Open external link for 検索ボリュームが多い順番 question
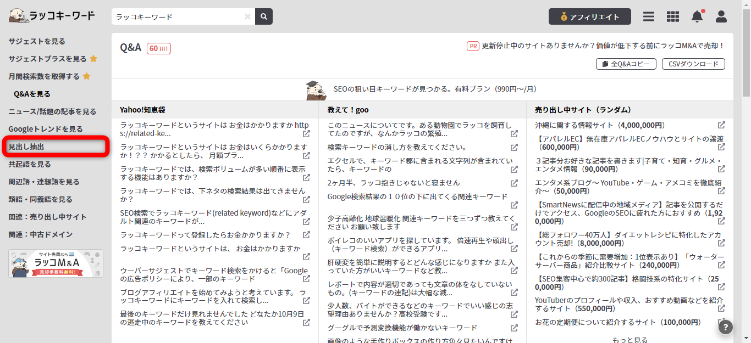This screenshot has width=751, height=343. click(x=306, y=178)
